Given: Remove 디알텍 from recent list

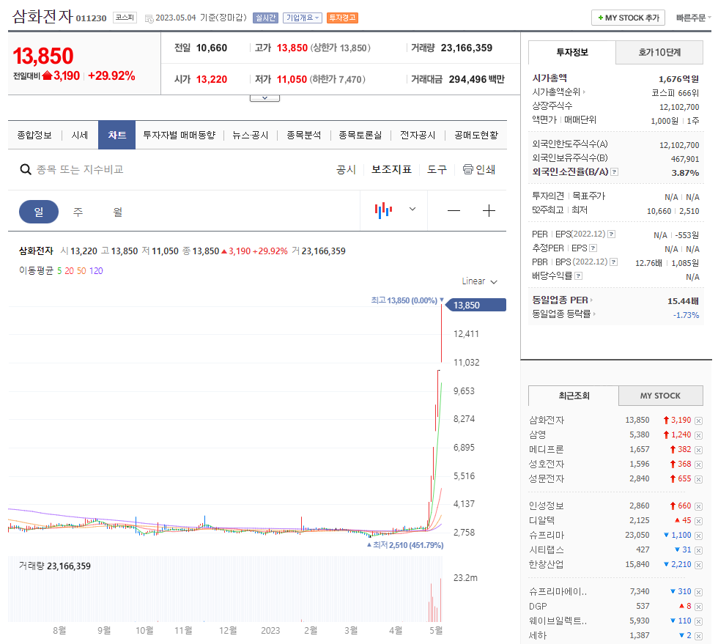Looking at the screenshot, I should point(698,521).
